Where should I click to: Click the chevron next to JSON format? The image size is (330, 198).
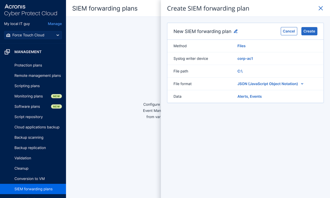[302, 84]
